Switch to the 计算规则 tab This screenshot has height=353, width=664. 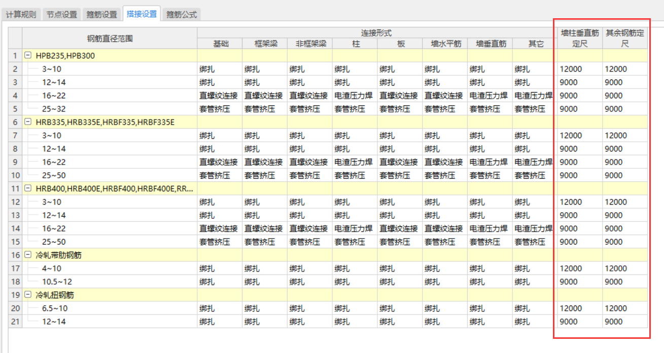point(21,14)
